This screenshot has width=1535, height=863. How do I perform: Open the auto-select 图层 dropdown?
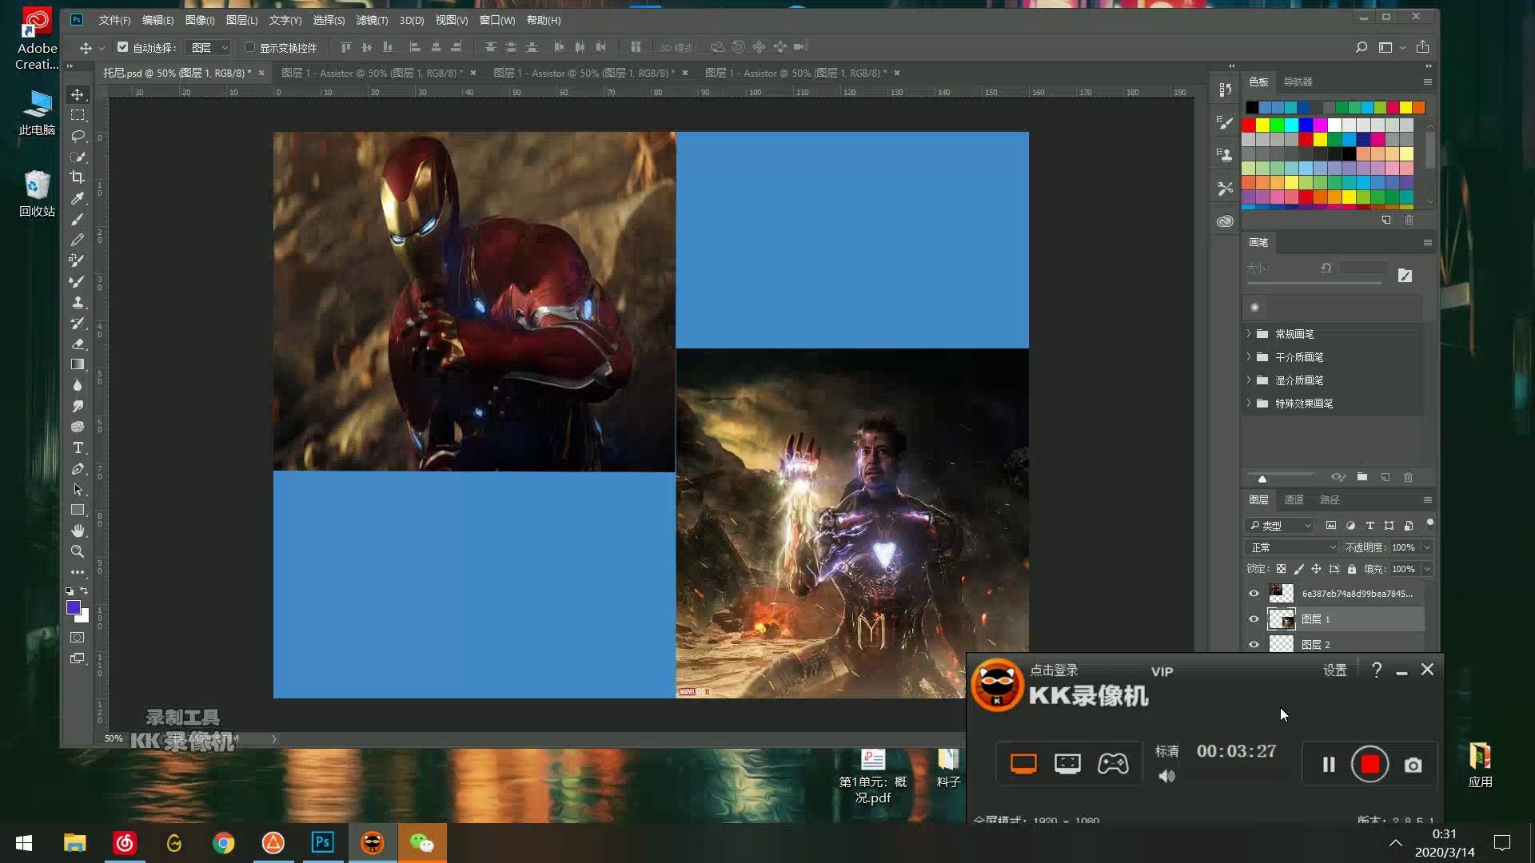(209, 48)
